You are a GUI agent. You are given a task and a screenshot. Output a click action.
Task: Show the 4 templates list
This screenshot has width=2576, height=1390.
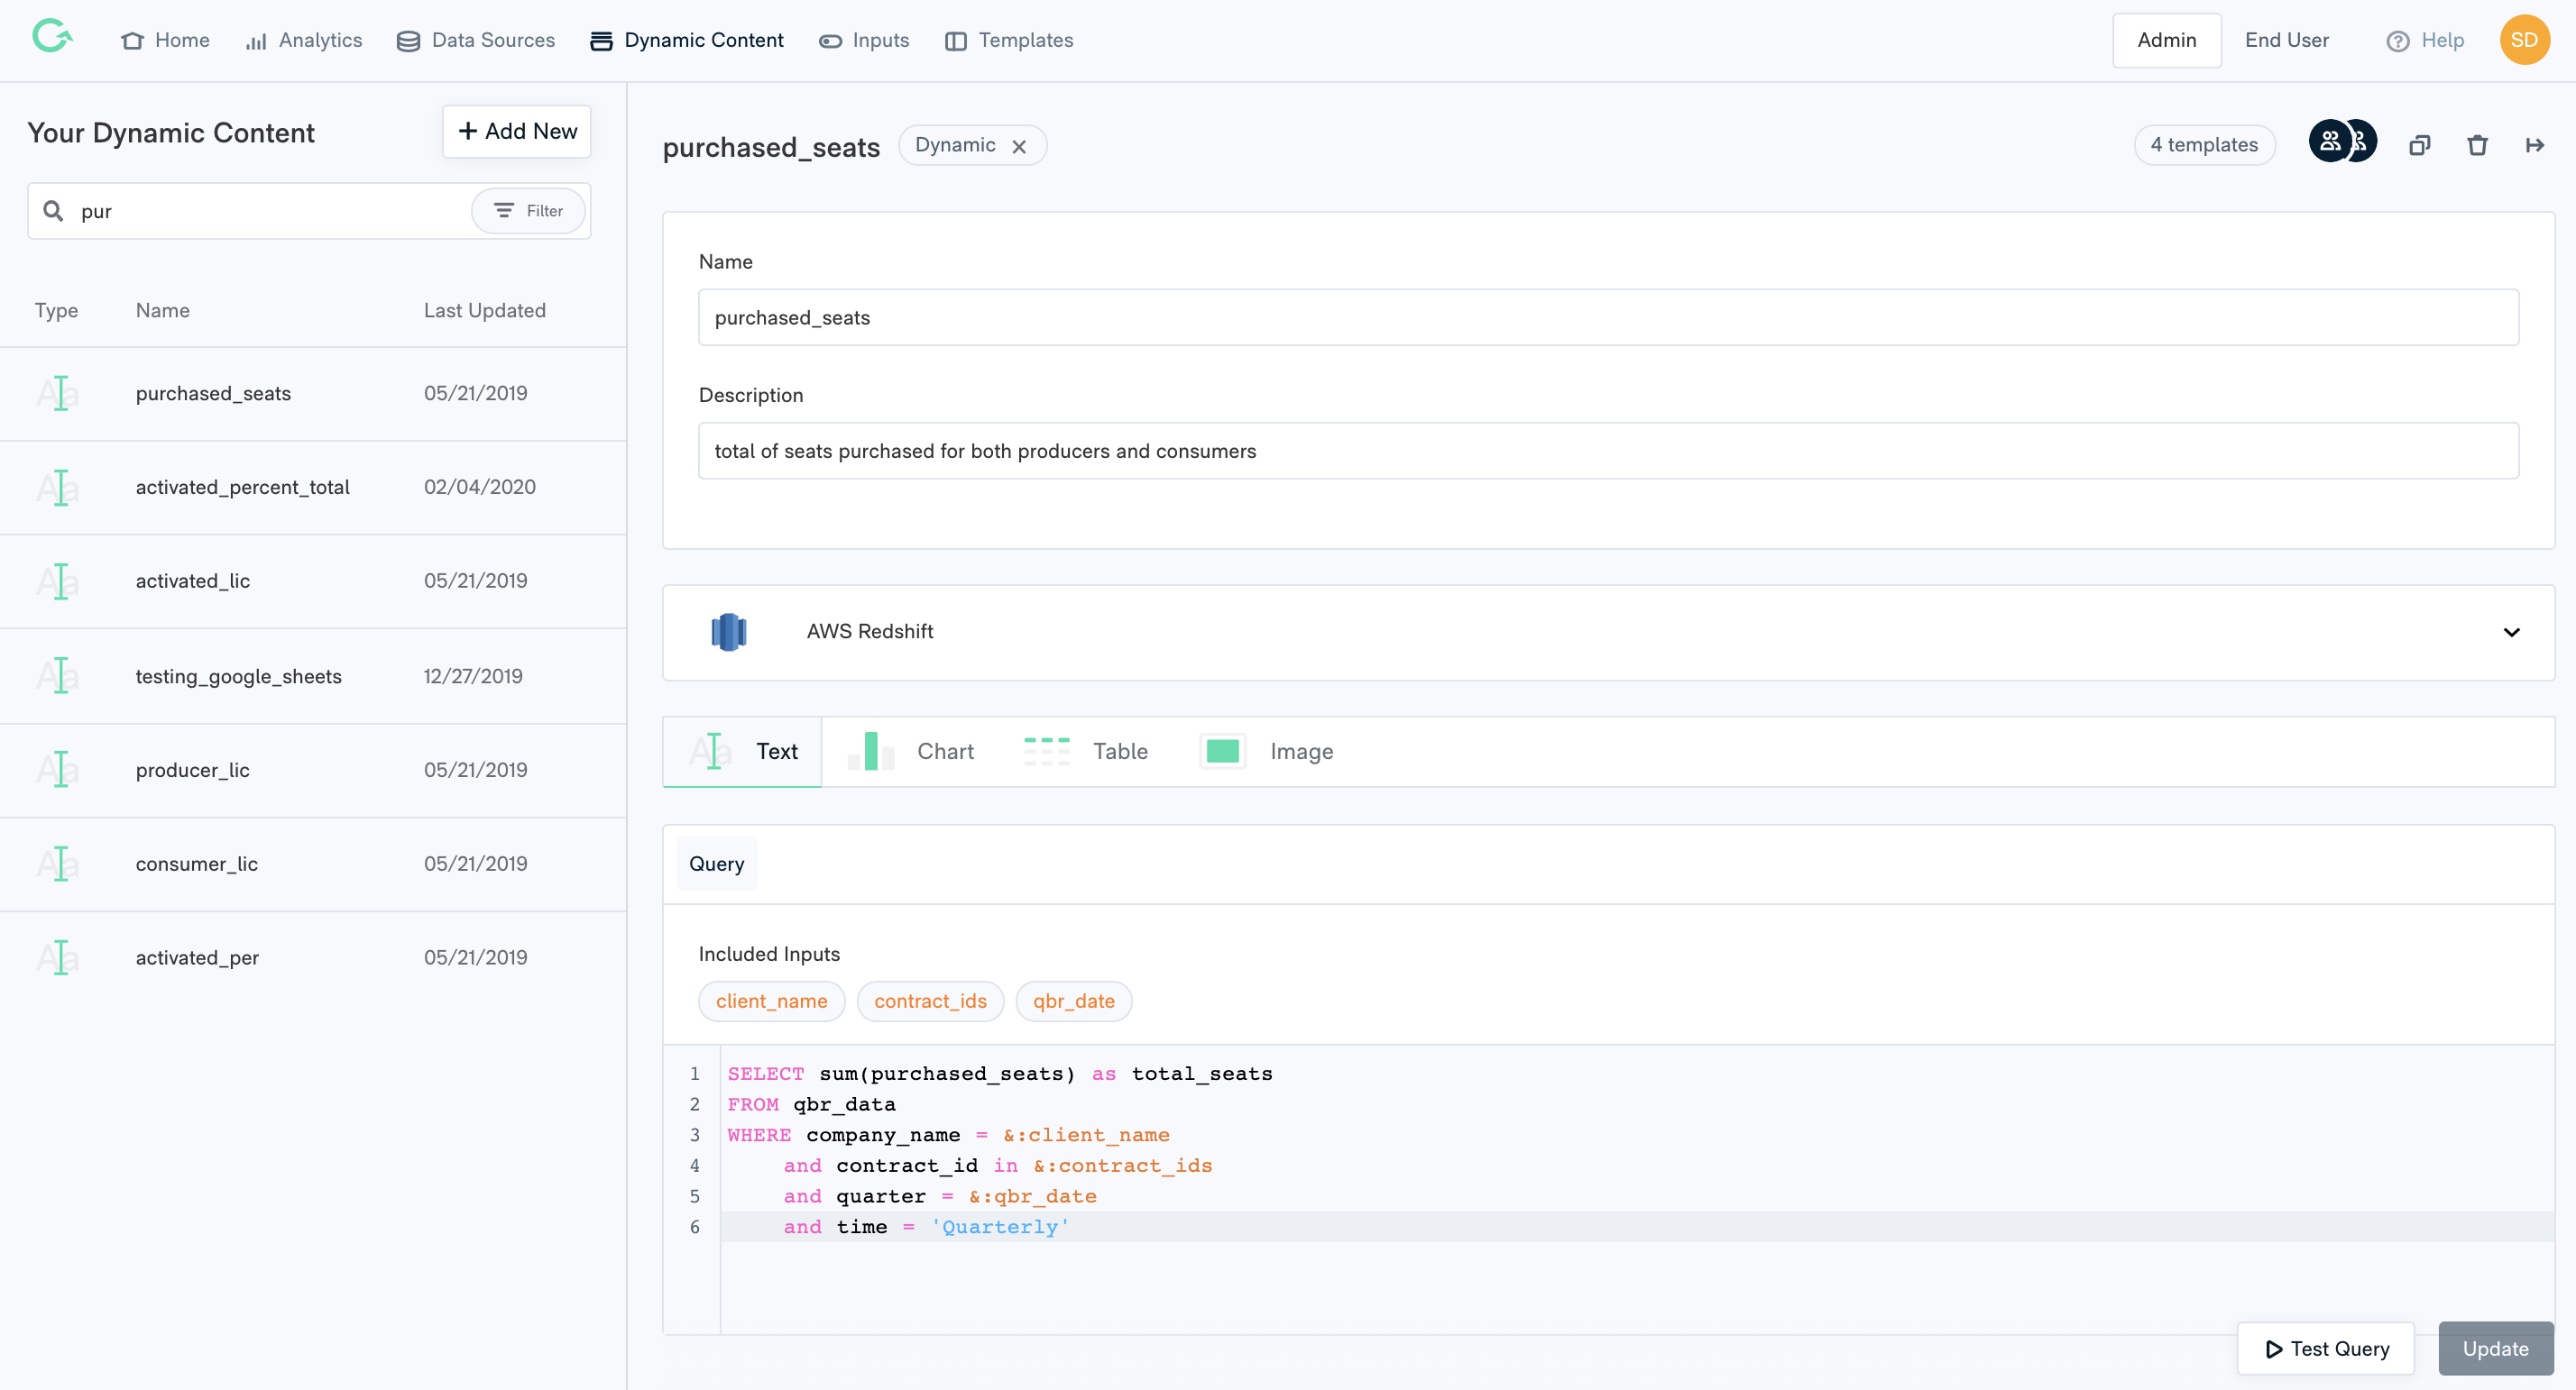click(x=2203, y=145)
